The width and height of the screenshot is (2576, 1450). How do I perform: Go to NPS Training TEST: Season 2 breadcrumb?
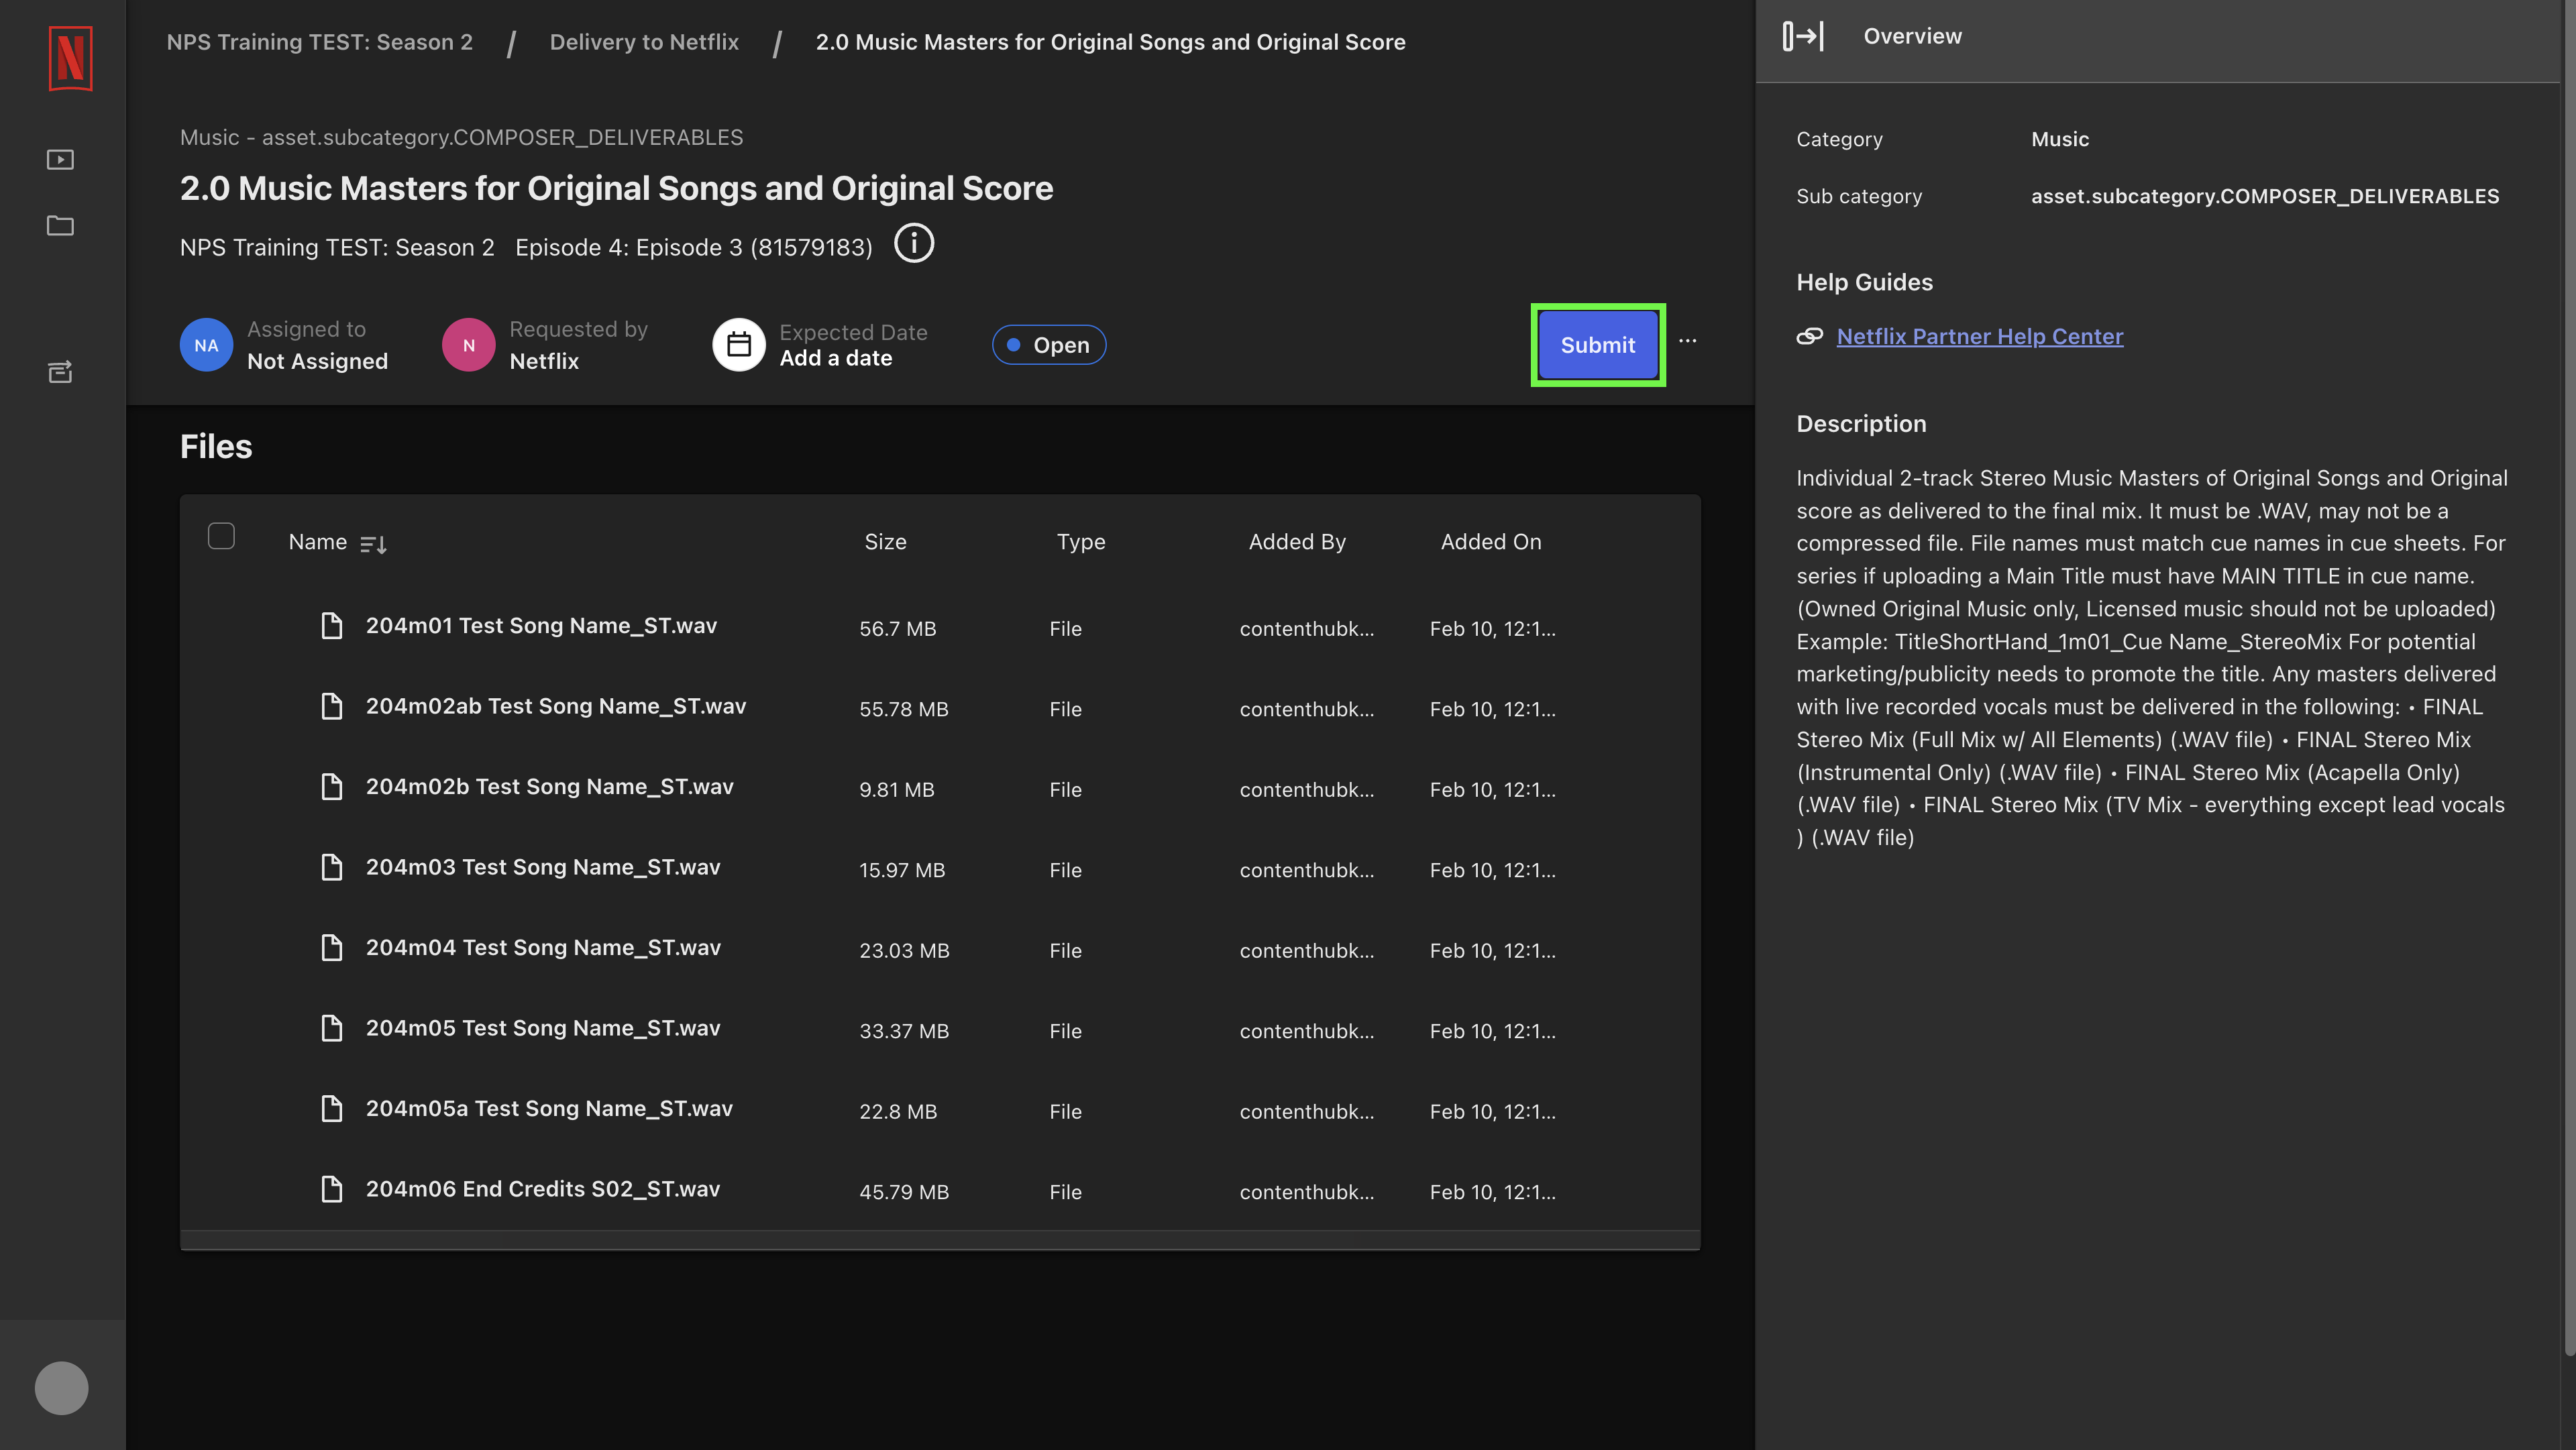click(x=320, y=42)
